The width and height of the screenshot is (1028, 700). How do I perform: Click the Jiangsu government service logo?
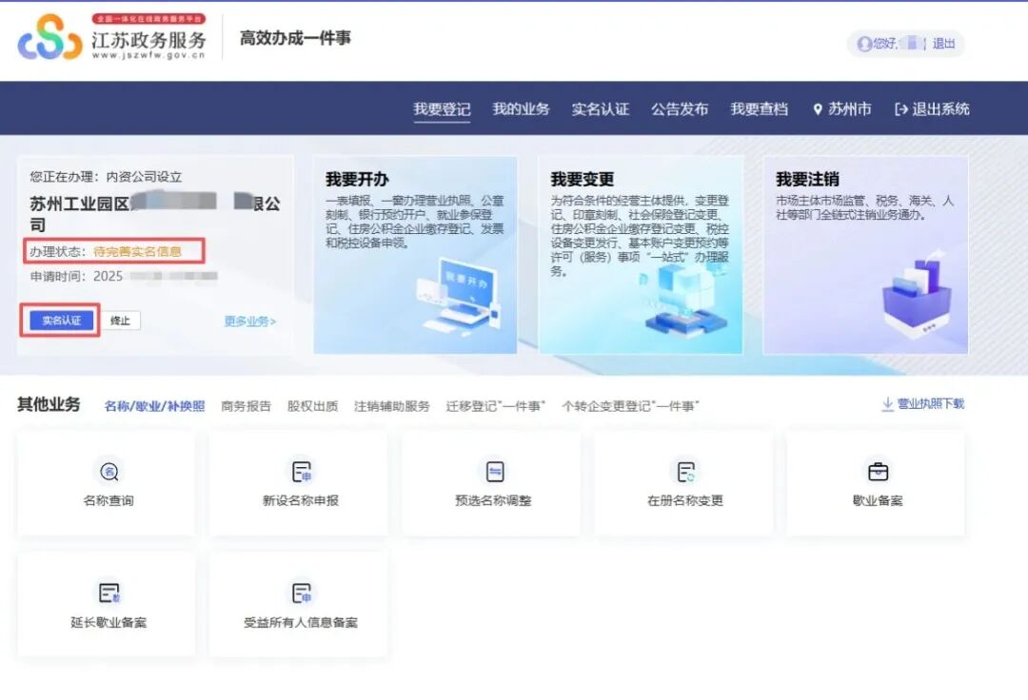[111, 37]
